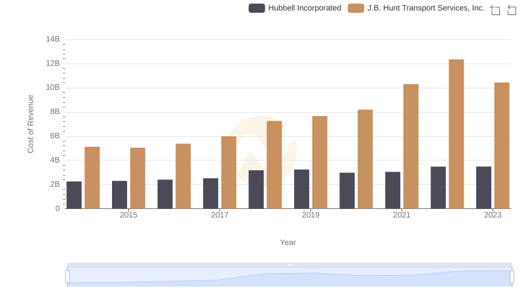This screenshot has width=524, height=302.
Task: Click Hubbell bar for 2019
Action: [301, 189]
